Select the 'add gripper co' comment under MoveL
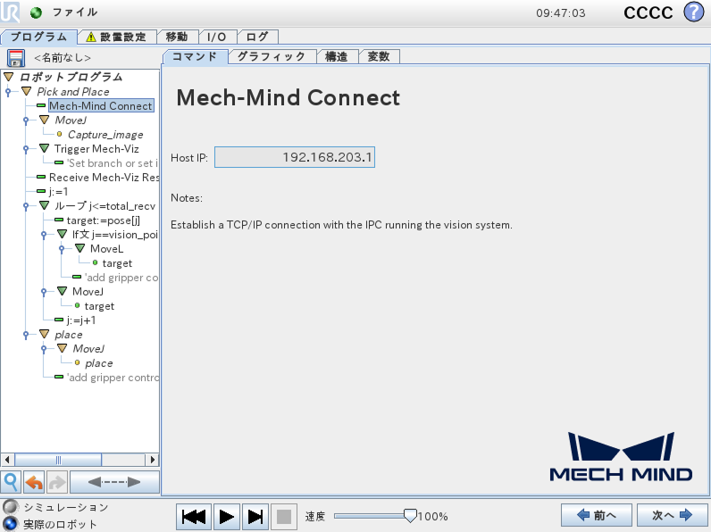 [x=121, y=278]
